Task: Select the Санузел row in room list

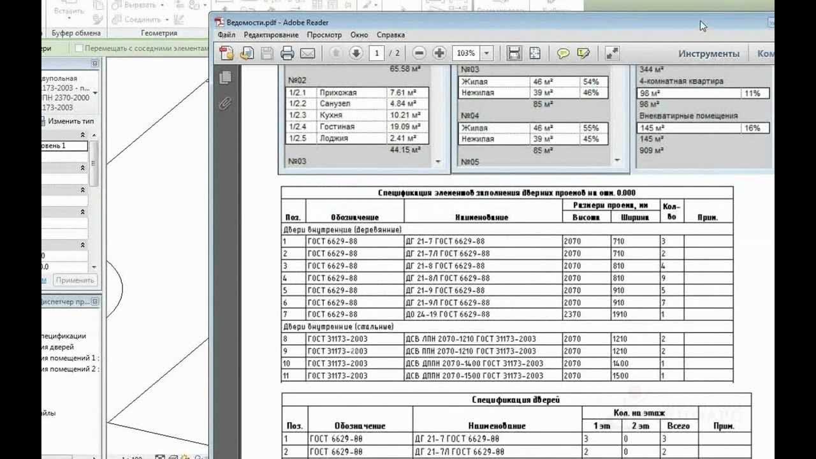Action: click(x=357, y=104)
